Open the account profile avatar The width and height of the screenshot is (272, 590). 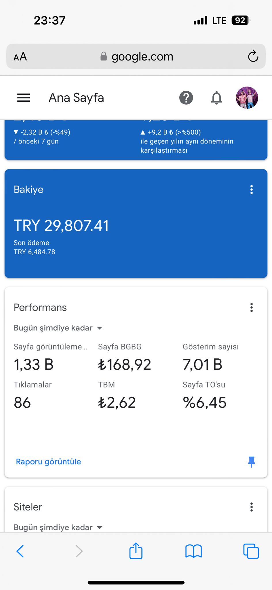tap(247, 98)
